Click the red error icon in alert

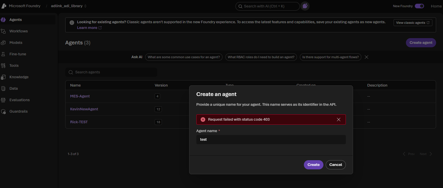coord(203,120)
